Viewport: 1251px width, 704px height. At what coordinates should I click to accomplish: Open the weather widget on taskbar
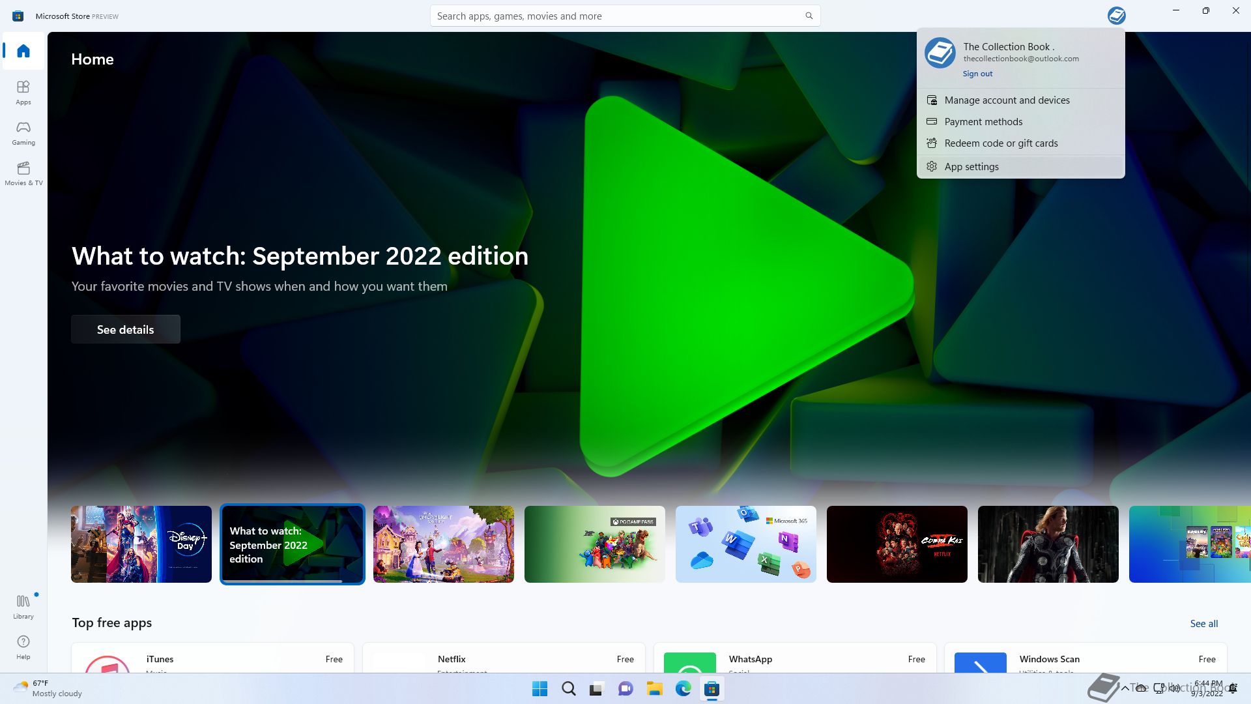tap(48, 689)
